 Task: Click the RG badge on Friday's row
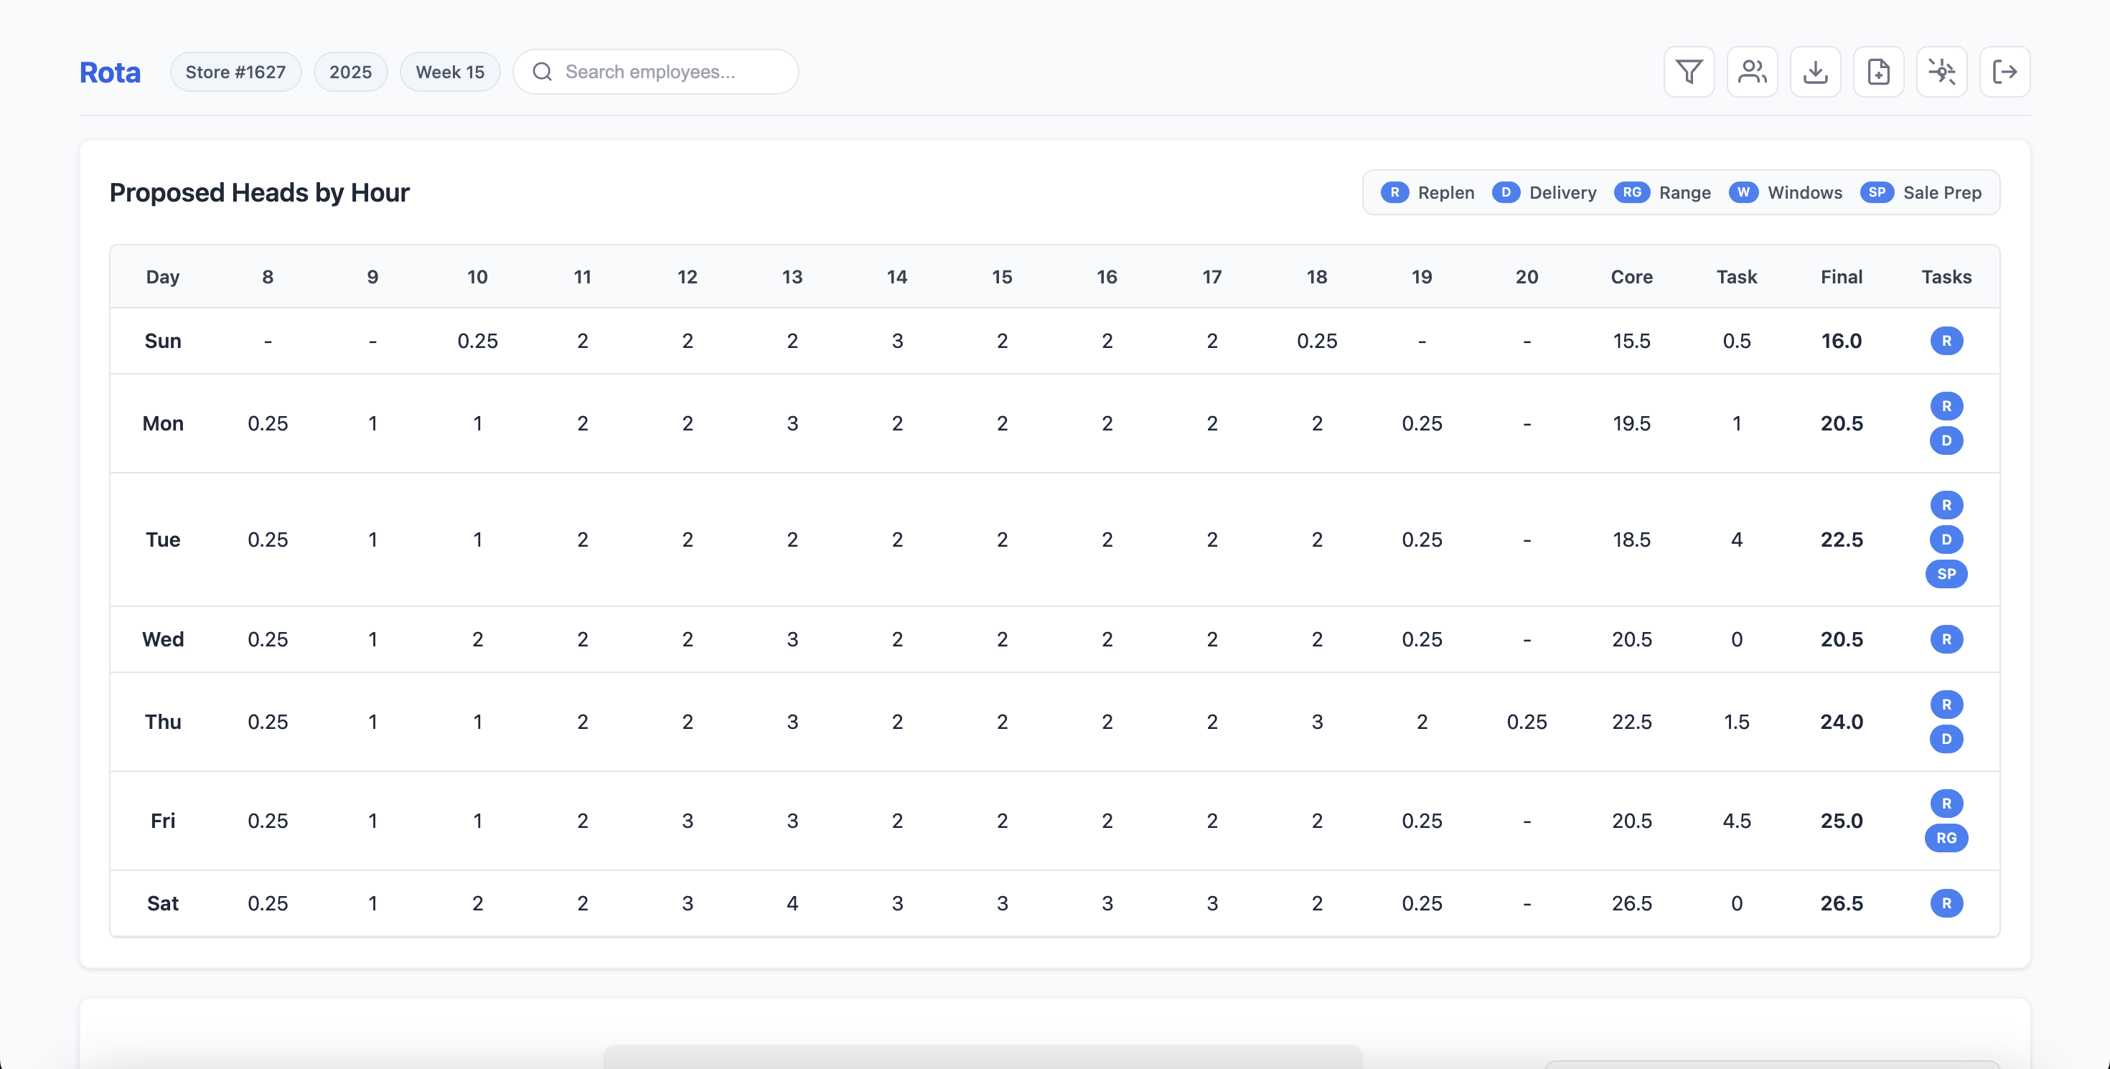click(x=1948, y=838)
